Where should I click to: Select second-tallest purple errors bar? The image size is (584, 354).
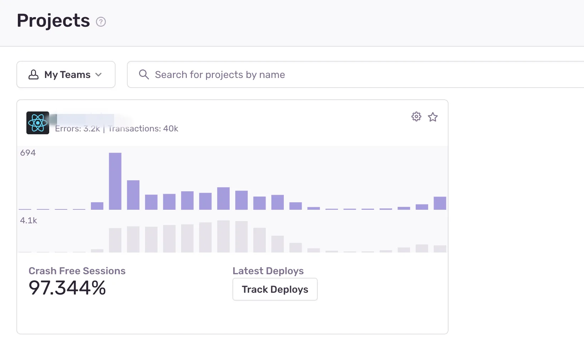(x=133, y=195)
